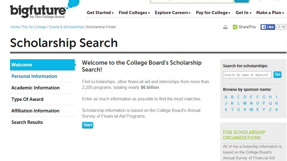Expand the Pay for College menu
The image size is (287, 161).
[x=213, y=13]
